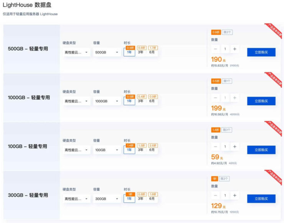Click quantity field in 300GB row

coord(225,195)
